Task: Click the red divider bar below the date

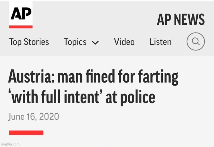Action: point(26,133)
